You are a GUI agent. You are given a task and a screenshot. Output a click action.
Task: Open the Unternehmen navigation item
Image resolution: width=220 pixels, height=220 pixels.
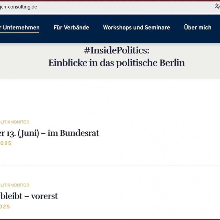click(x=21, y=27)
